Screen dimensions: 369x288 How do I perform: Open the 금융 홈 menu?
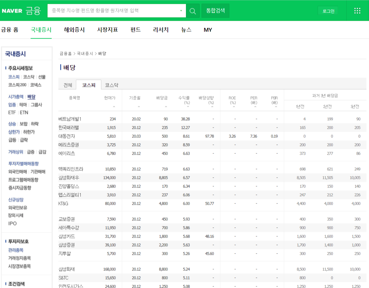tap(10, 30)
